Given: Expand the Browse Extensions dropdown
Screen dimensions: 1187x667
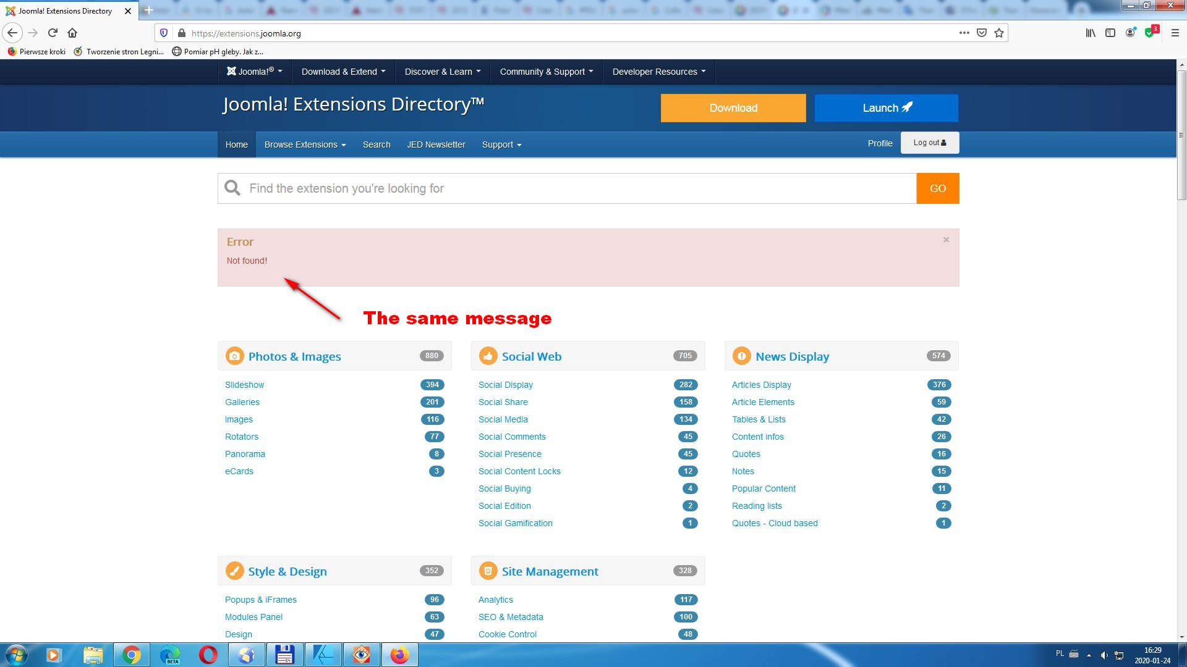Looking at the screenshot, I should [304, 144].
